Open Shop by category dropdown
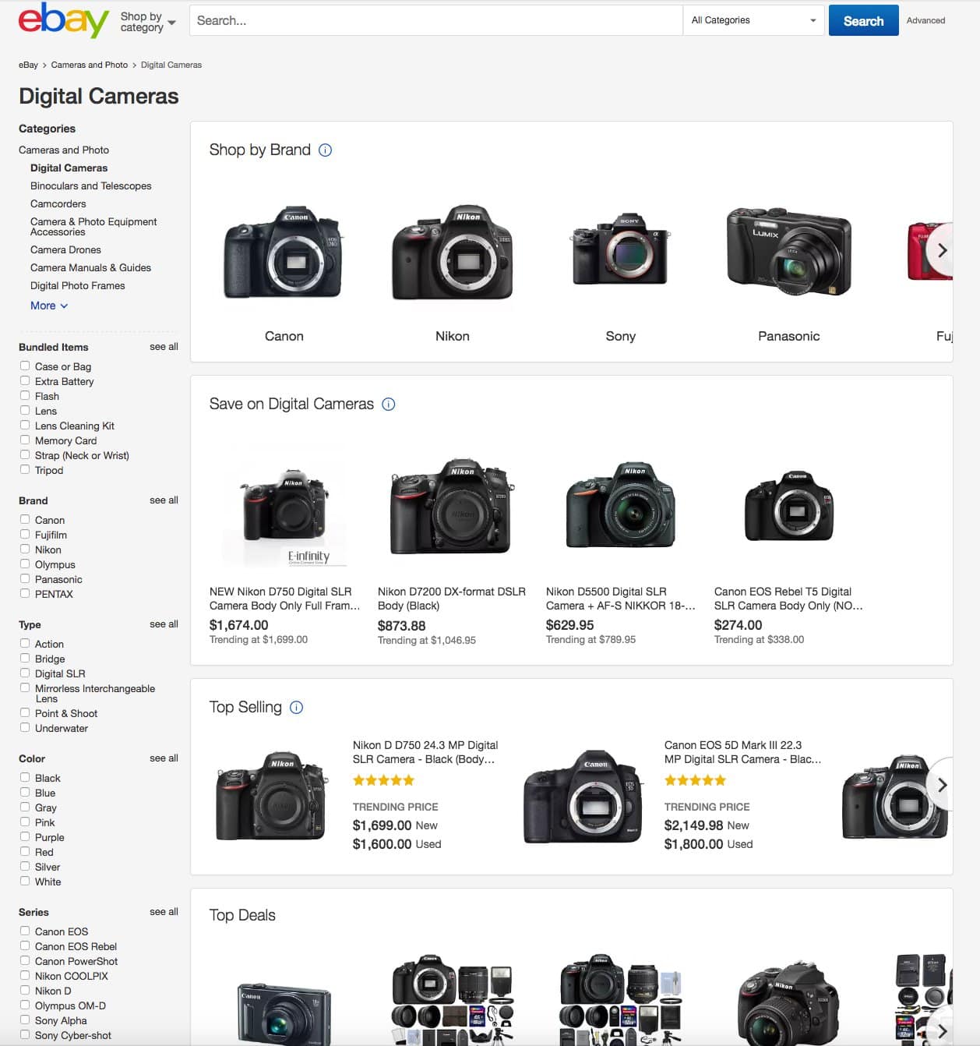Viewport: 980px width, 1046px height. tap(148, 22)
